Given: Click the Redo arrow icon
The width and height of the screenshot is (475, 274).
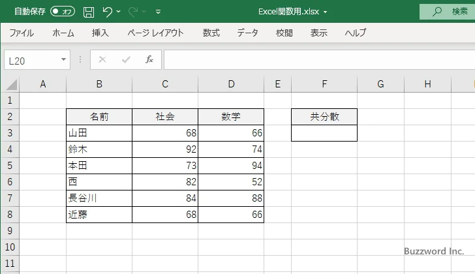Looking at the screenshot, I should pos(133,12).
